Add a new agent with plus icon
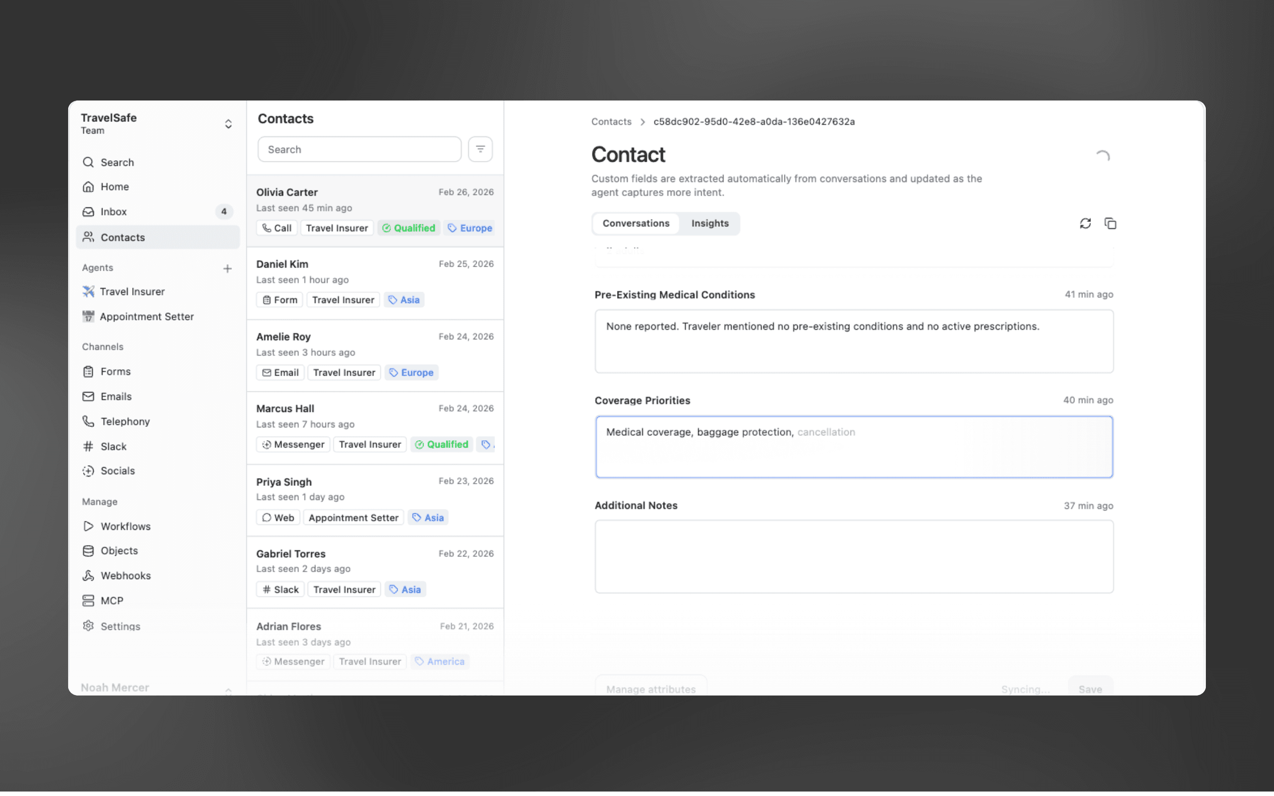 click(x=227, y=269)
